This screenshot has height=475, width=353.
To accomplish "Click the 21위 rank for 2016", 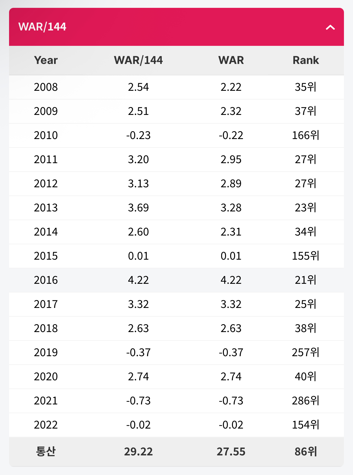I will click(x=305, y=280).
